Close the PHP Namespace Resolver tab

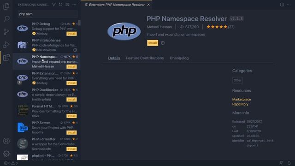148,5
